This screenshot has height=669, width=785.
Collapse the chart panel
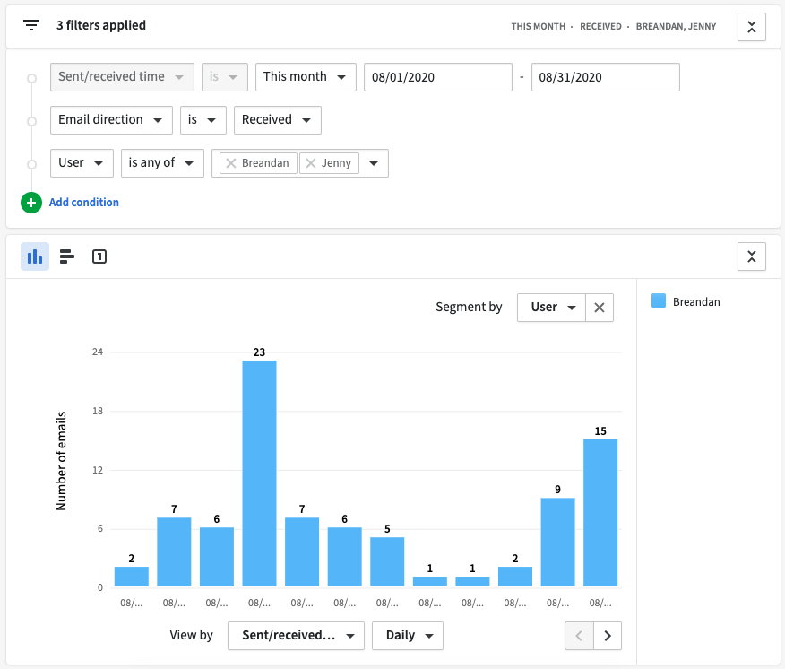[x=752, y=256]
